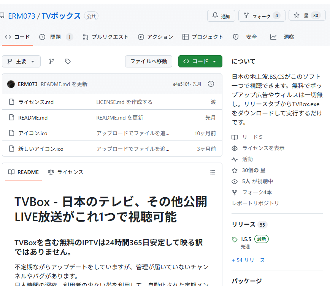Viewport: 330px width, 286px height.
Task: Click the pull request icon of プルリクエスト tab
Action: [x=86, y=37]
